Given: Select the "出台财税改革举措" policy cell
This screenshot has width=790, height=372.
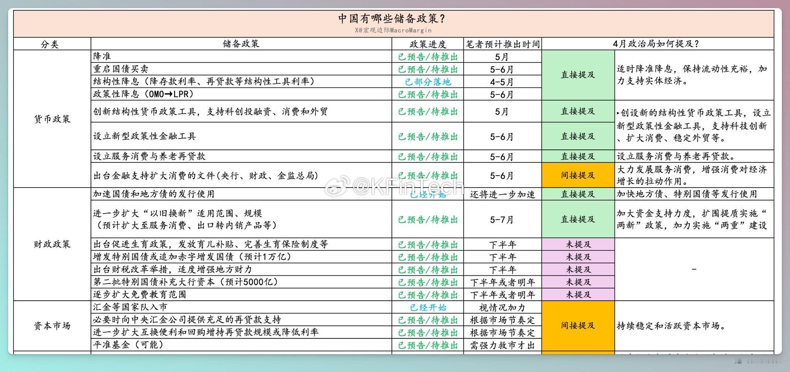Looking at the screenshot, I should [241, 269].
